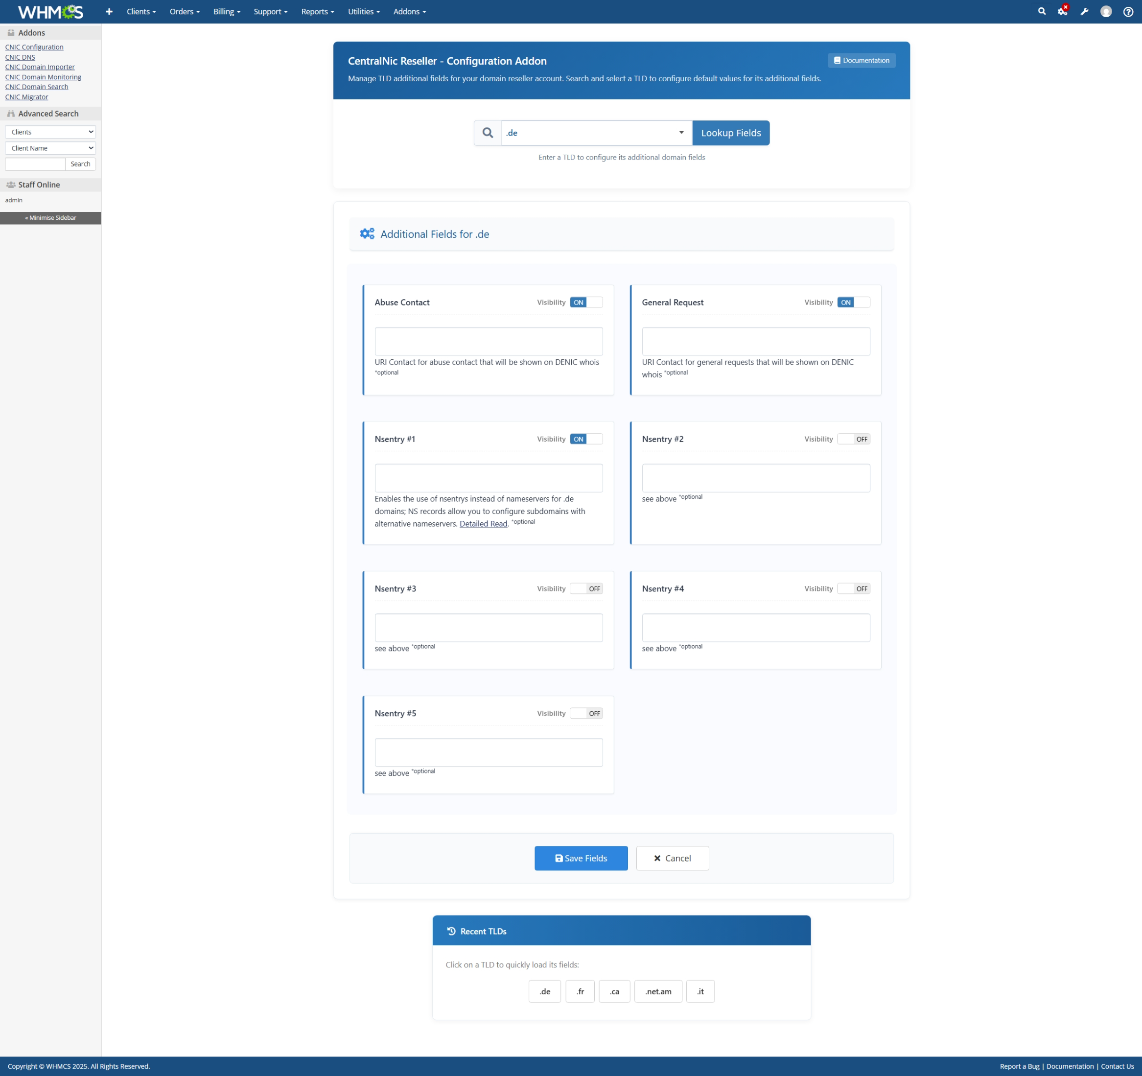Click the Cancel button
Image resolution: width=1142 pixels, height=1076 pixels.
[672, 858]
